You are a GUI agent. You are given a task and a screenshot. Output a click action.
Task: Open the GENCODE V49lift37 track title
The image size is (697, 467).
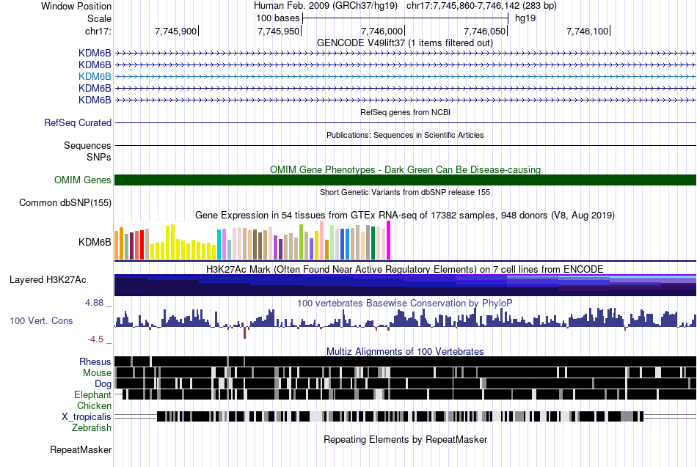405,43
